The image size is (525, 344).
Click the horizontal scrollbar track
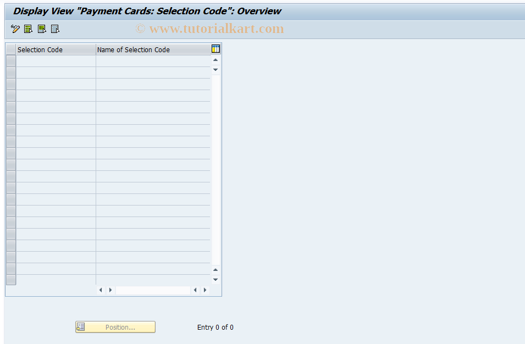click(x=153, y=290)
